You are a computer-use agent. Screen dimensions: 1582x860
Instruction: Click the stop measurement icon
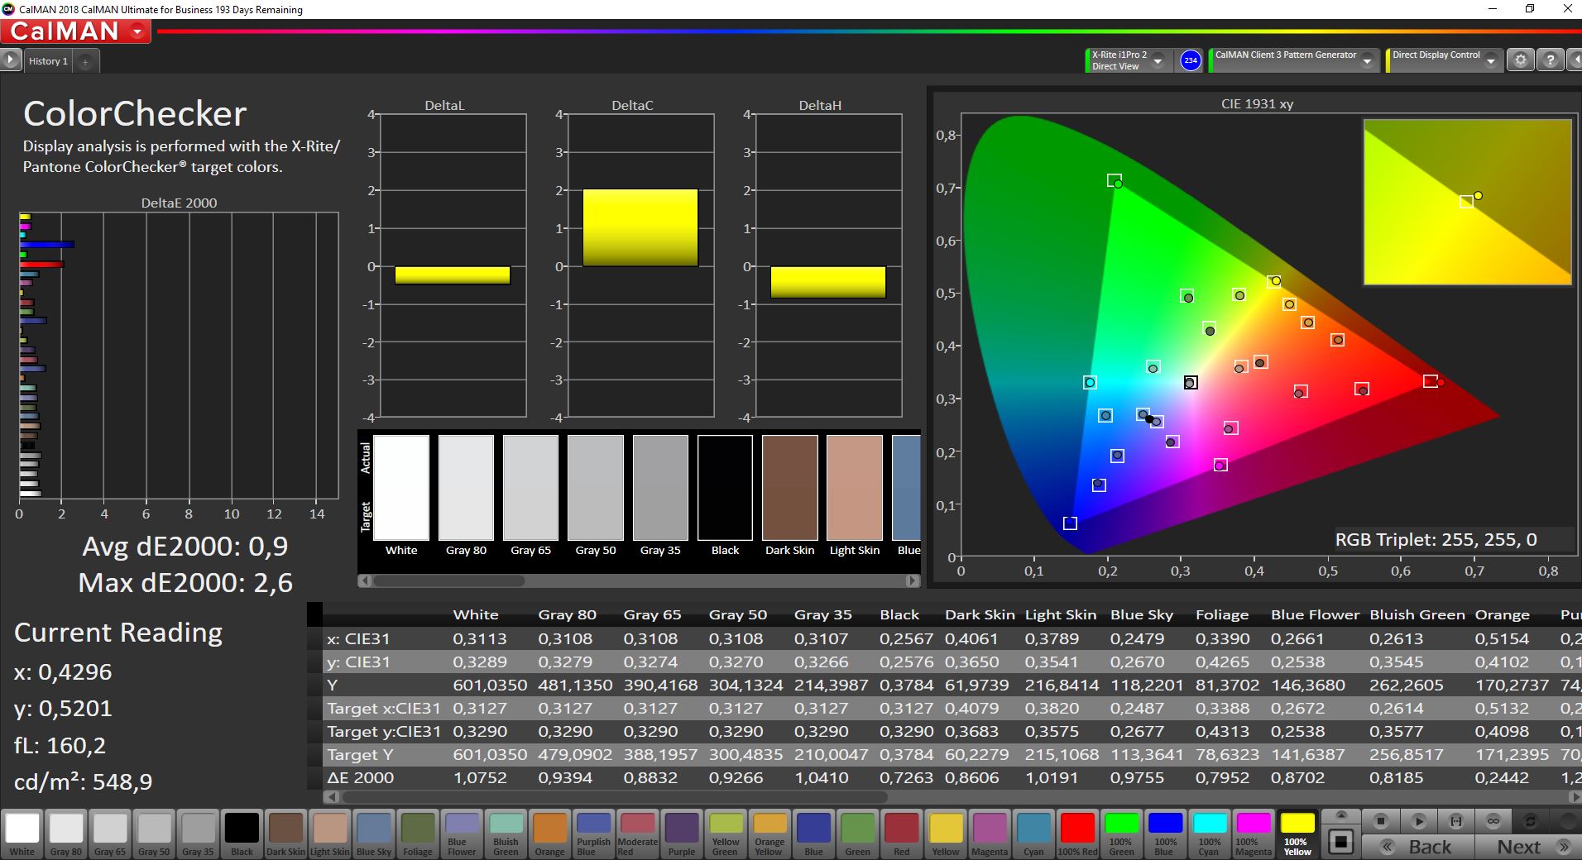(1380, 821)
